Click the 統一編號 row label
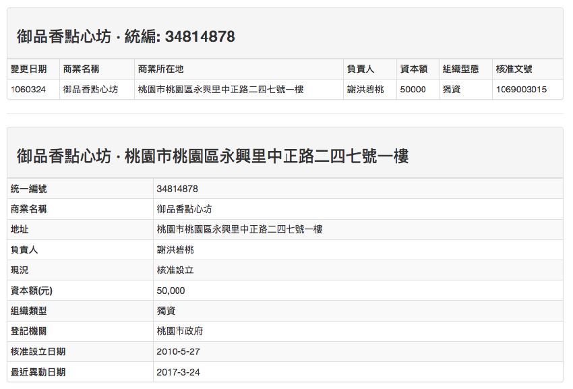573x389 pixels. (x=28, y=189)
